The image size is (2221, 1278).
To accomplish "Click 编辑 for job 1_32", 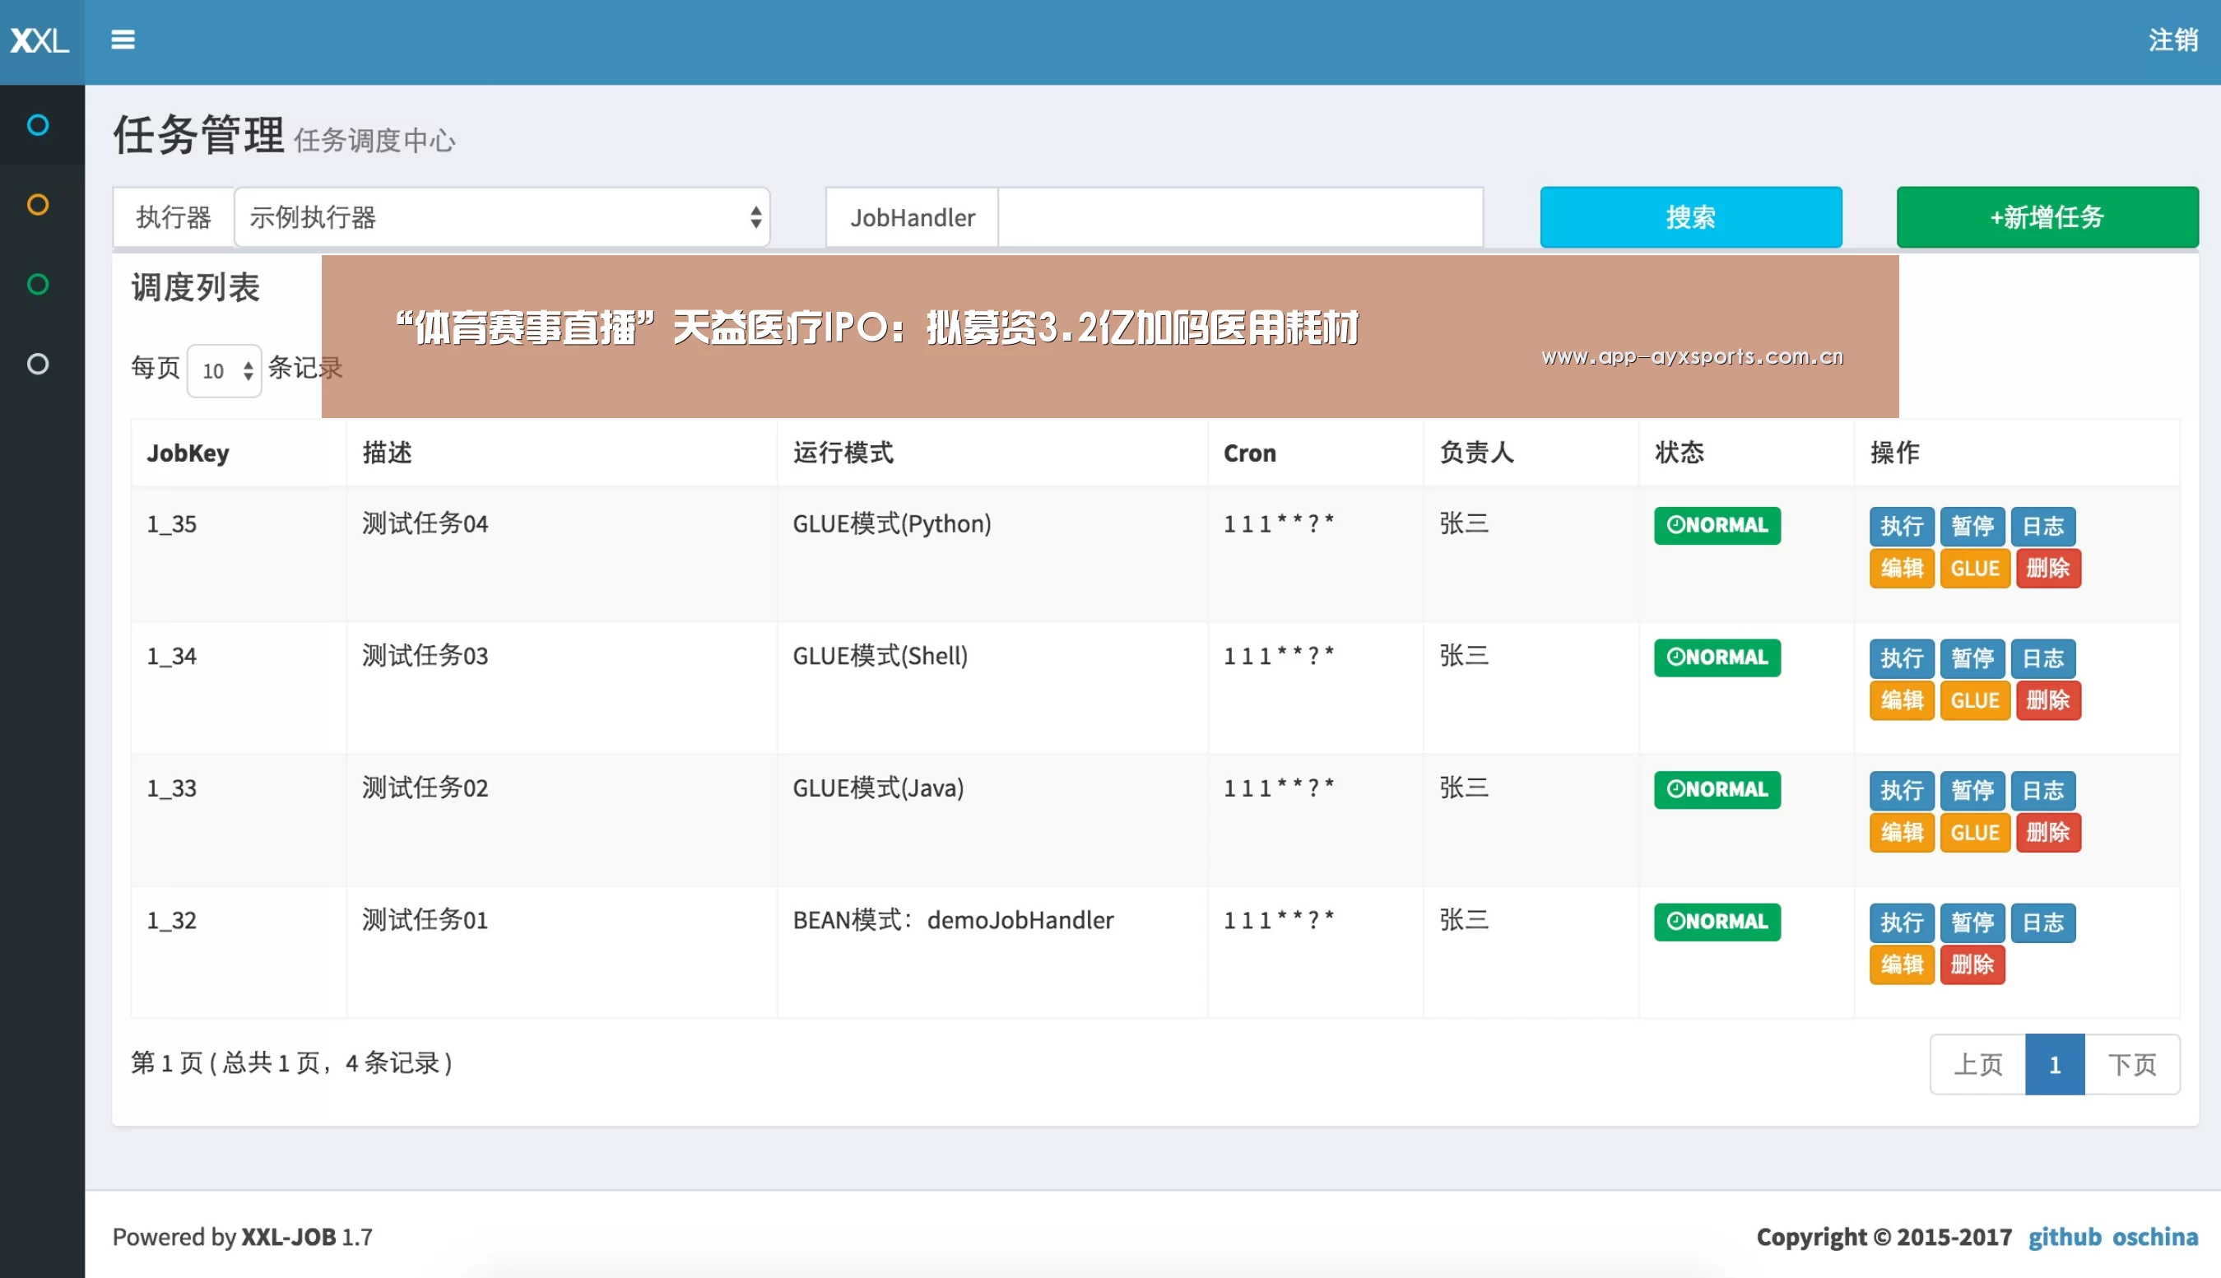I will (x=1902, y=964).
